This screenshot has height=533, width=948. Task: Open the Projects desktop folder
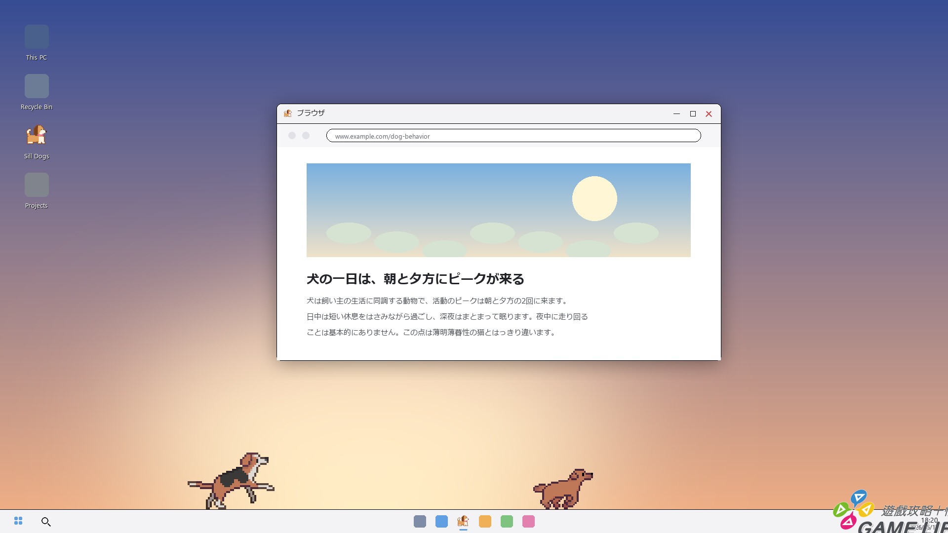(x=37, y=191)
